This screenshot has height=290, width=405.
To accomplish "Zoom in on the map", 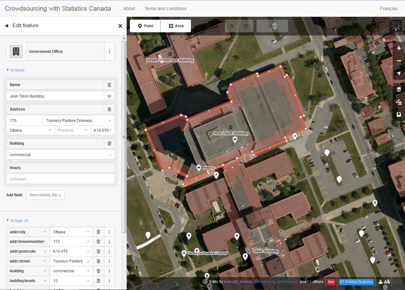I will click(x=399, y=48).
